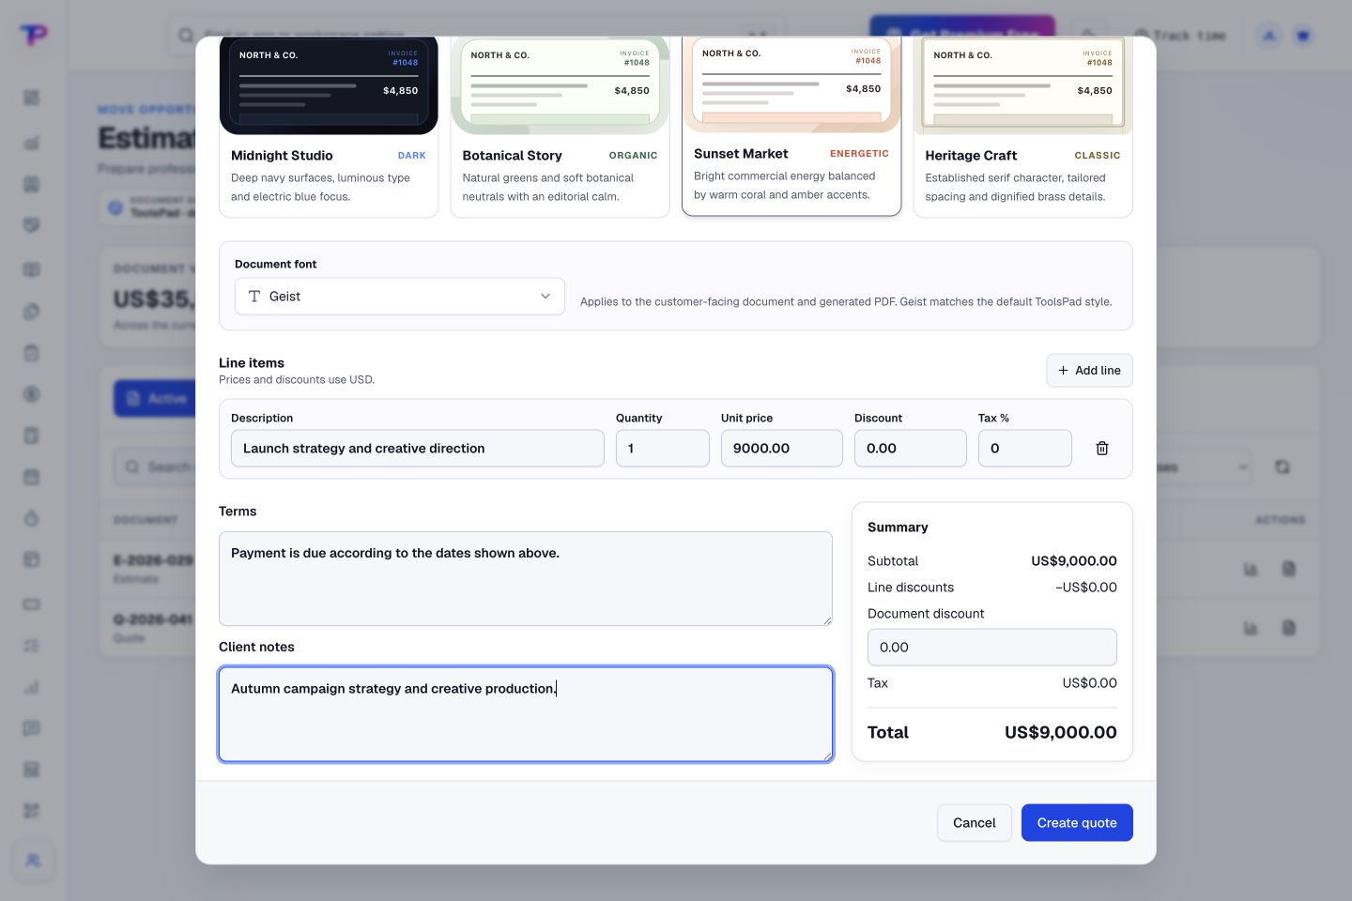Select the Midnight Studio theme card

tap(329, 127)
